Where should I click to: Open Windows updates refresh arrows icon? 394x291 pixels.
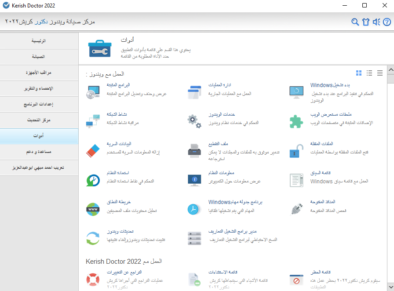coord(93,238)
